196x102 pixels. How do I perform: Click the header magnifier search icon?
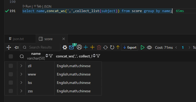click(22, 56)
